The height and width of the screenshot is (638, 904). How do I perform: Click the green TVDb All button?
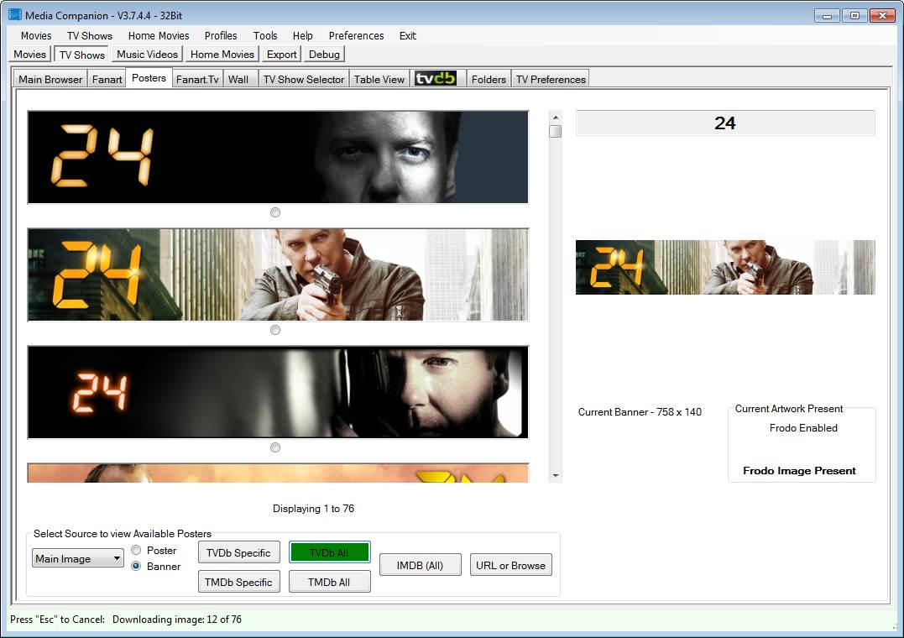[x=329, y=552]
